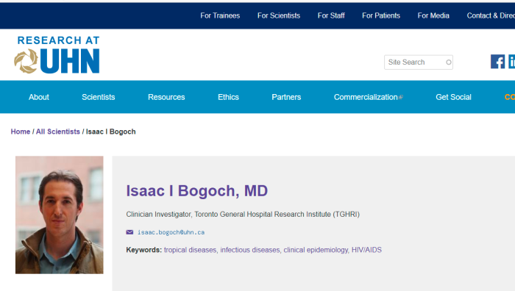Click the orange navigation item at far right

[509, 97]
